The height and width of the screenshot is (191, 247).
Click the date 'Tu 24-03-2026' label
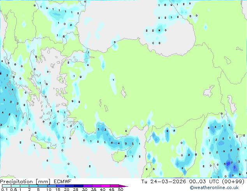164,182
